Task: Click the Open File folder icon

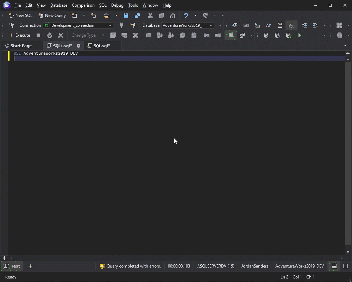Action: click(x=107, y=16)
